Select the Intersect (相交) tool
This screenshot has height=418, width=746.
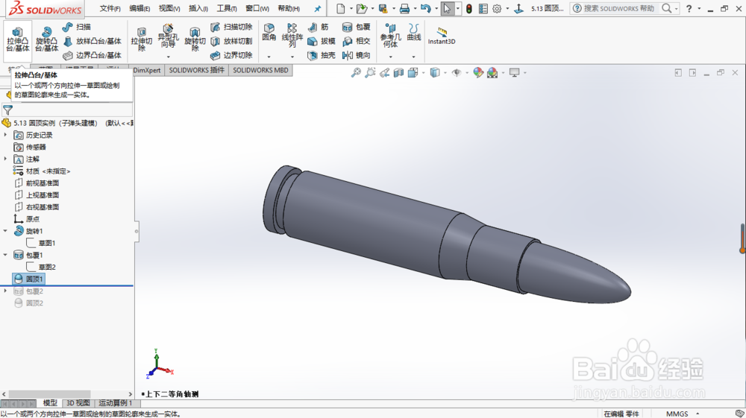click(357, 41)
